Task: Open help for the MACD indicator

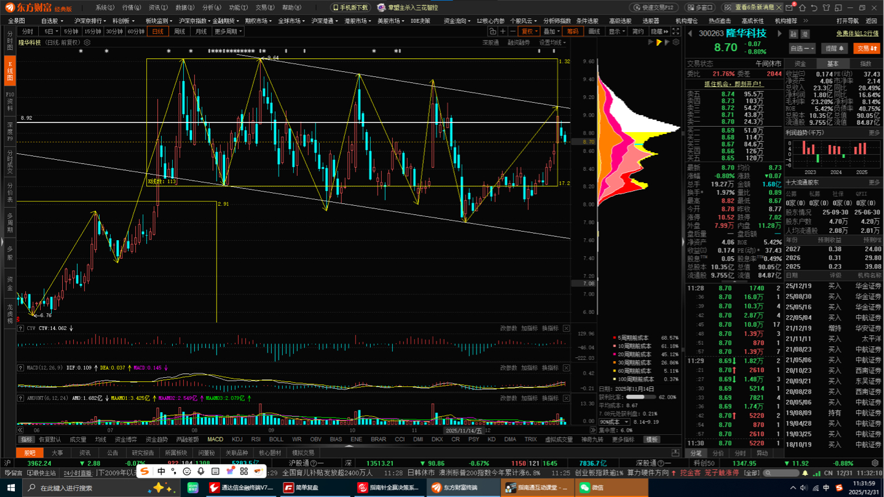Action: [21, 368]
